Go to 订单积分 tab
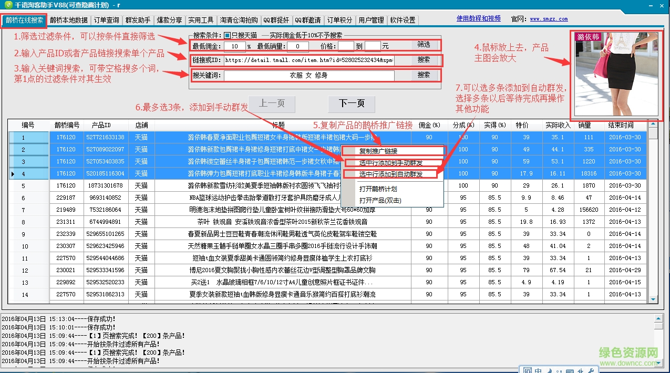Image resolution: width=670 pixels, height=373 pixels. coord(339,20)
